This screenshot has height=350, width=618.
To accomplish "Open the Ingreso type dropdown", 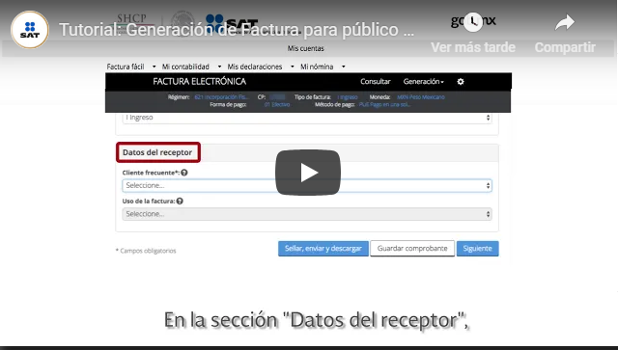I will (x=307, y=118).
